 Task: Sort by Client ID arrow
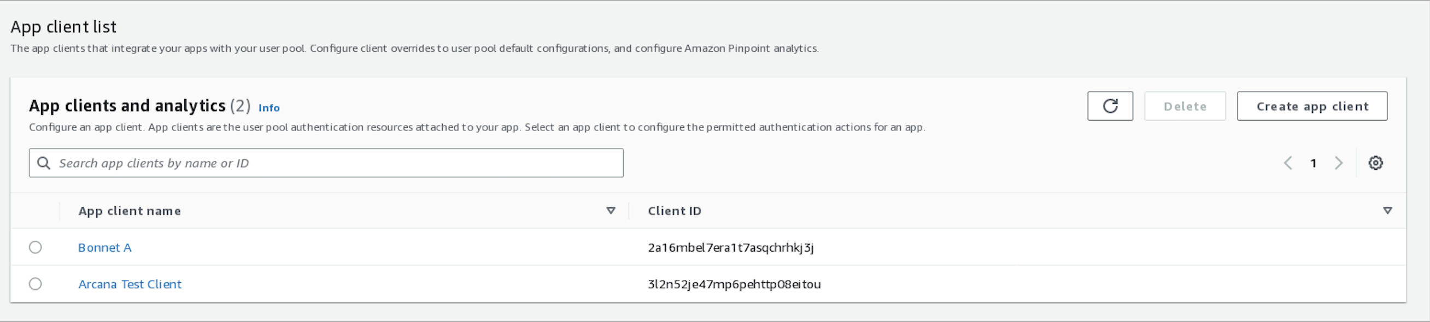pos(1387,211)
